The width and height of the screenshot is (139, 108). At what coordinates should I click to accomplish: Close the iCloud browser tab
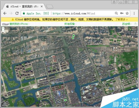pyautogui.click(x=42, y=6)
